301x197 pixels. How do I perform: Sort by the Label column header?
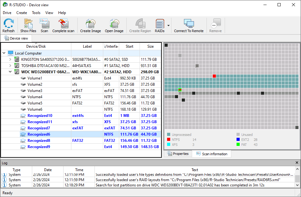click(87, 46)
